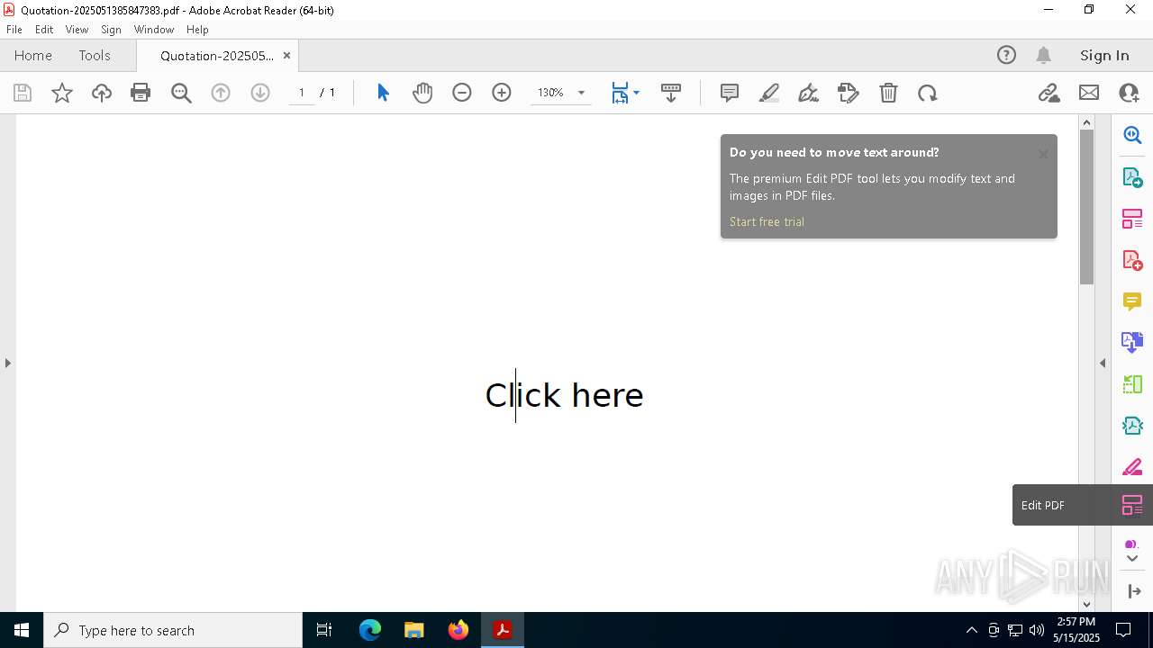Open search tool in right sidebar
The image size is (1153, 648).
pyautogui.click(x=1132, y=135)
